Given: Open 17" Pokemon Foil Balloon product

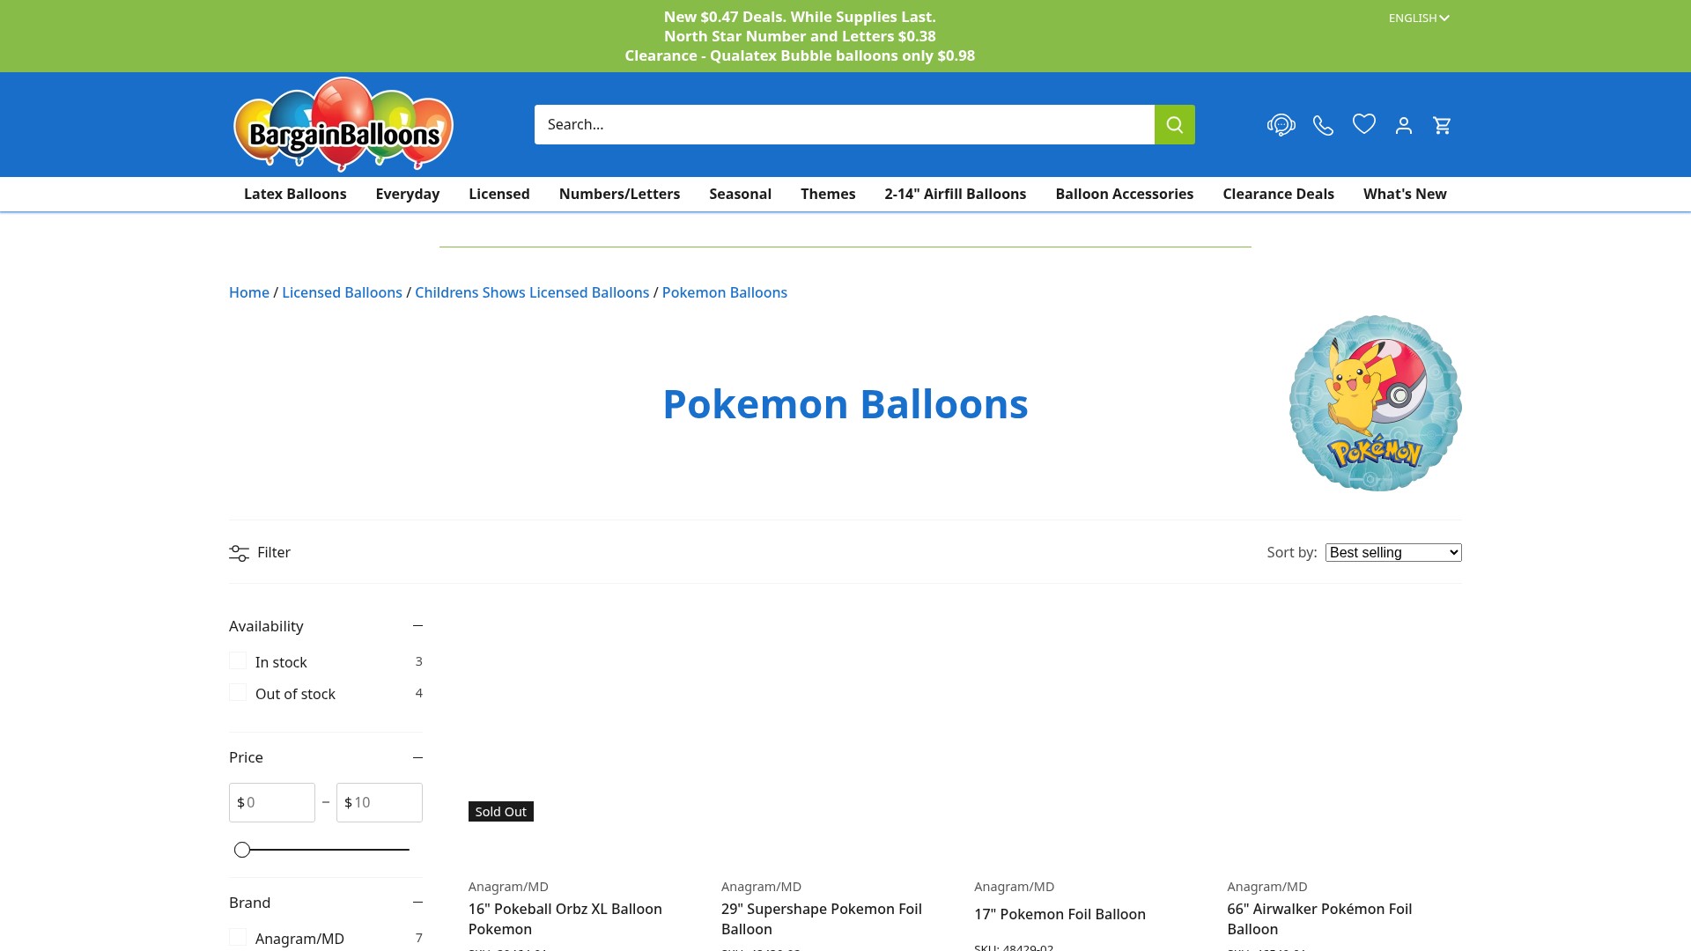Looking at the screenshot, I should tap(1060, 914).
